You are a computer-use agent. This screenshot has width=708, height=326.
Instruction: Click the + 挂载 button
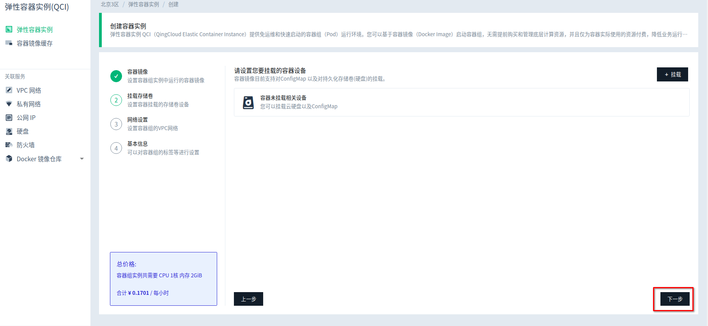click(673, 74)
